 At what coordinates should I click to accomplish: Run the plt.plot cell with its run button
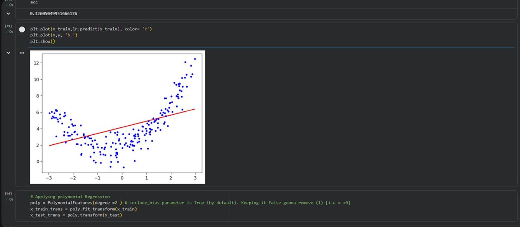22,29
